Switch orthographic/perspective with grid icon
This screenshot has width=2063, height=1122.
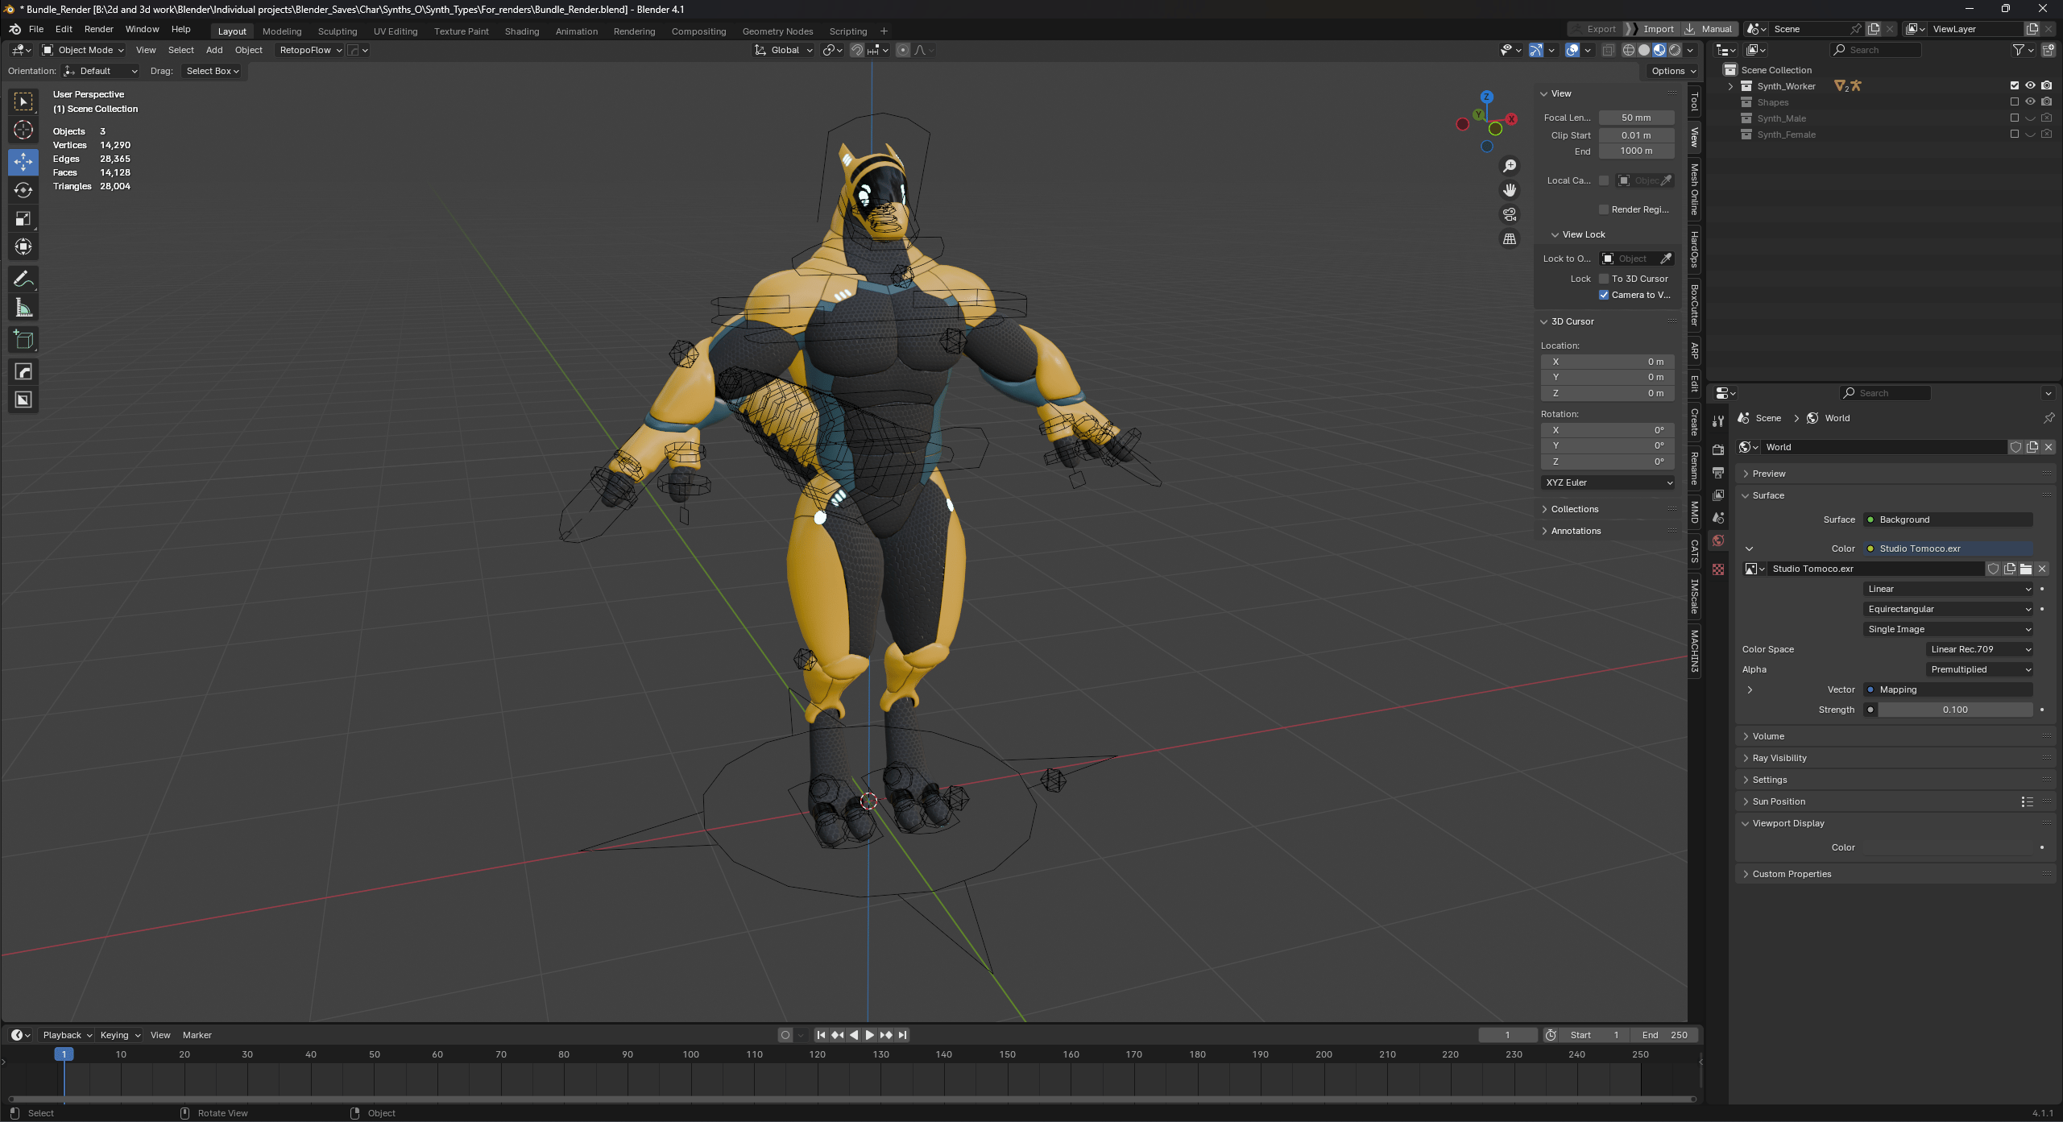[1510, 239]
